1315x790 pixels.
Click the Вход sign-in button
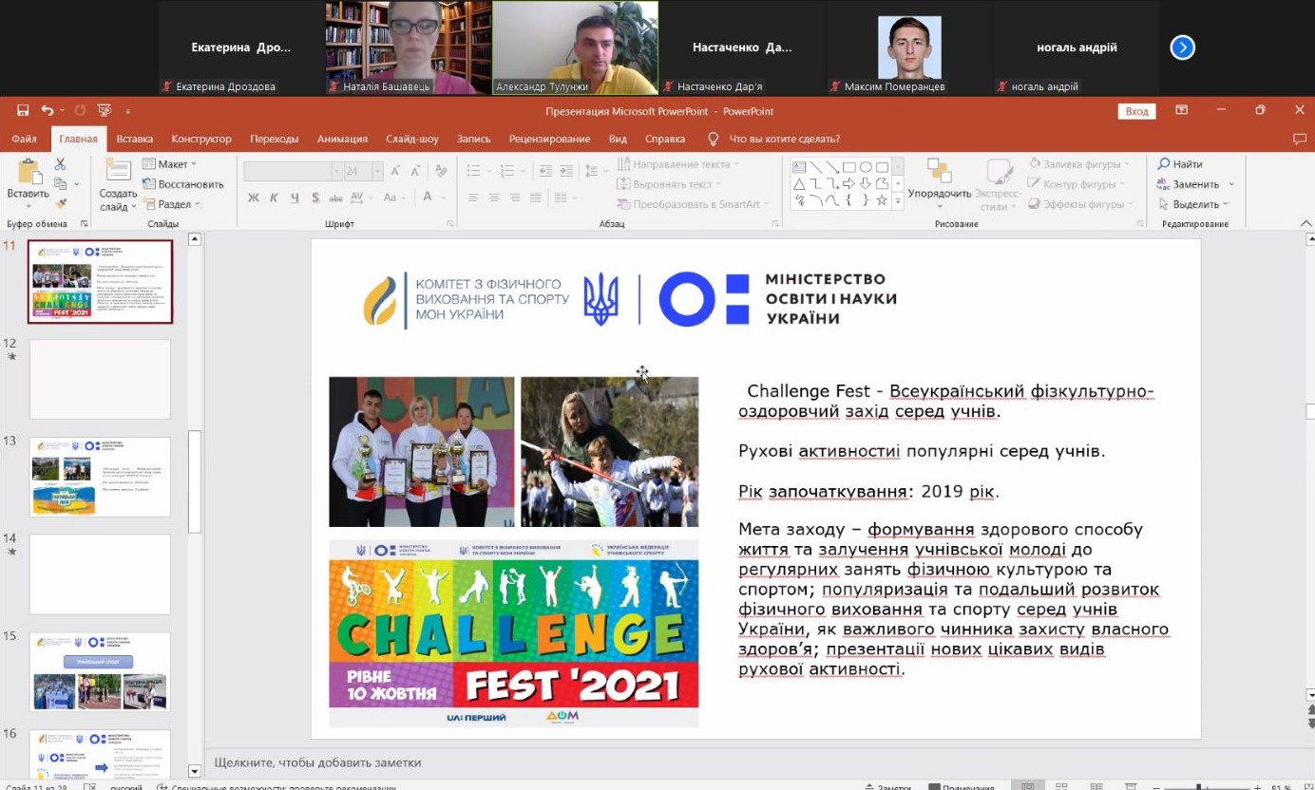click(1136, 111)
